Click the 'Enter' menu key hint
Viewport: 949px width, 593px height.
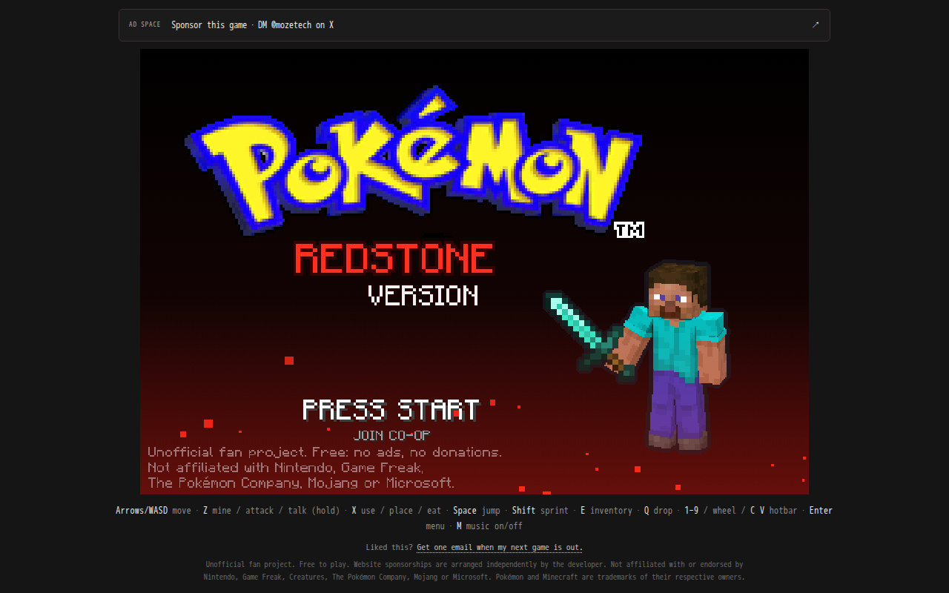[x=821, y=511]
